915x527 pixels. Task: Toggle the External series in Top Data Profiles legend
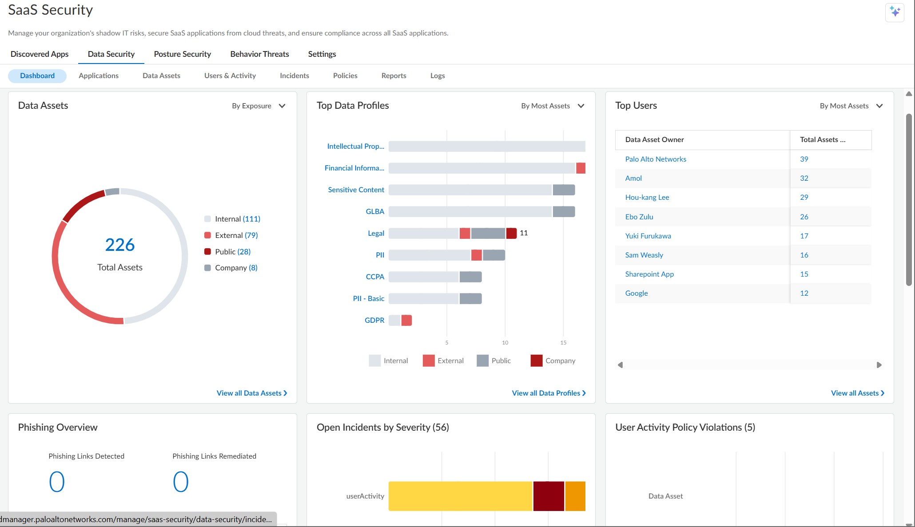click(x=429, y=361)
